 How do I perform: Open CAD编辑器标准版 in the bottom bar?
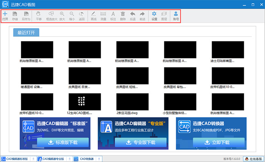pyautogui.click(x=15, y=159)
